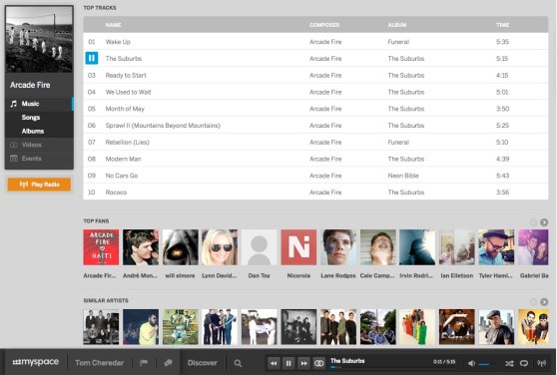This screenshot has height=375, width=557.
Task: Click the connect icon beside skip button
Action: (x=319, y=363)
